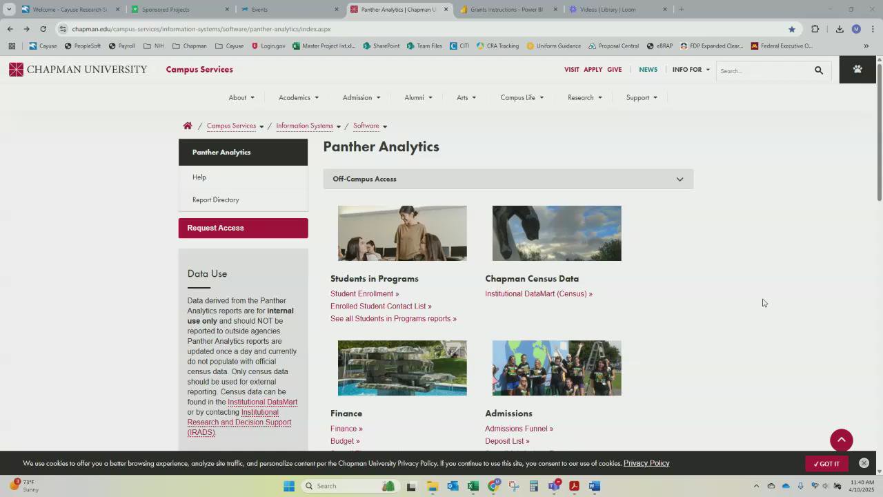Click the home icon in the breadcrumb
The image size is (883, 497).
coord(188,126)
